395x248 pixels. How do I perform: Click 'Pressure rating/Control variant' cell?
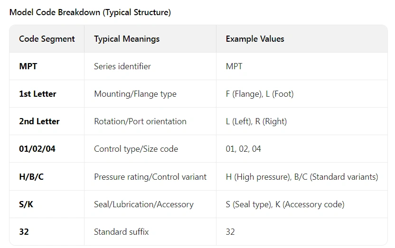coord(150,177)
